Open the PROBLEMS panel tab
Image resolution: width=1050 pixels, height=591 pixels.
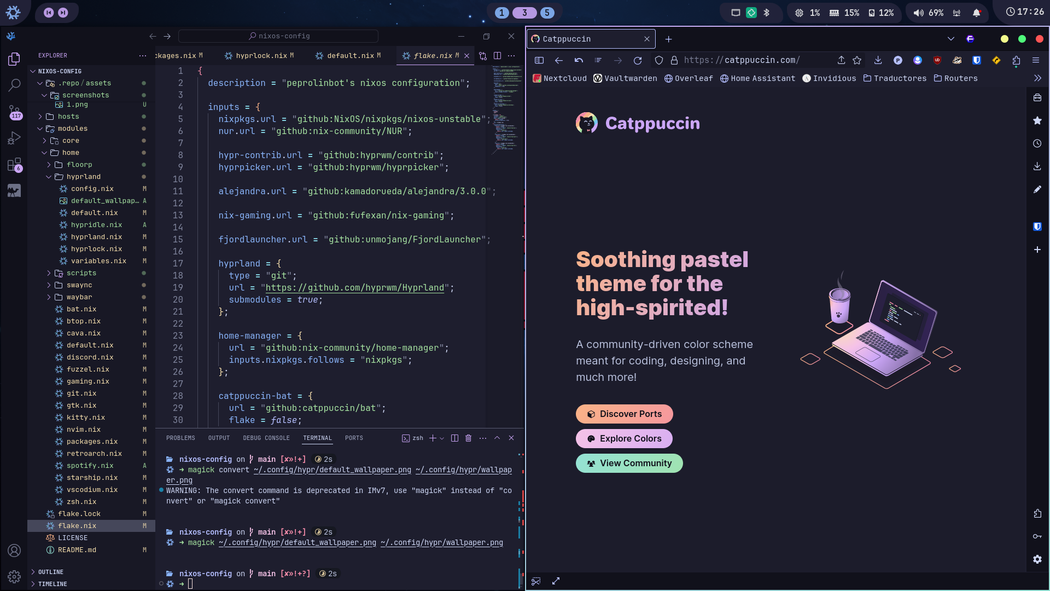180,438
